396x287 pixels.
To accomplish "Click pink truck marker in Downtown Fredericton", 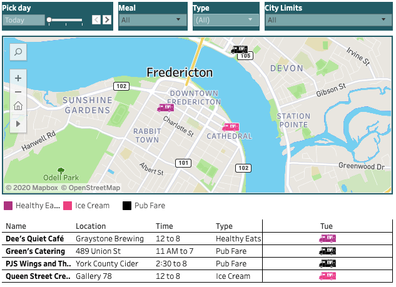I will point(165,108).
